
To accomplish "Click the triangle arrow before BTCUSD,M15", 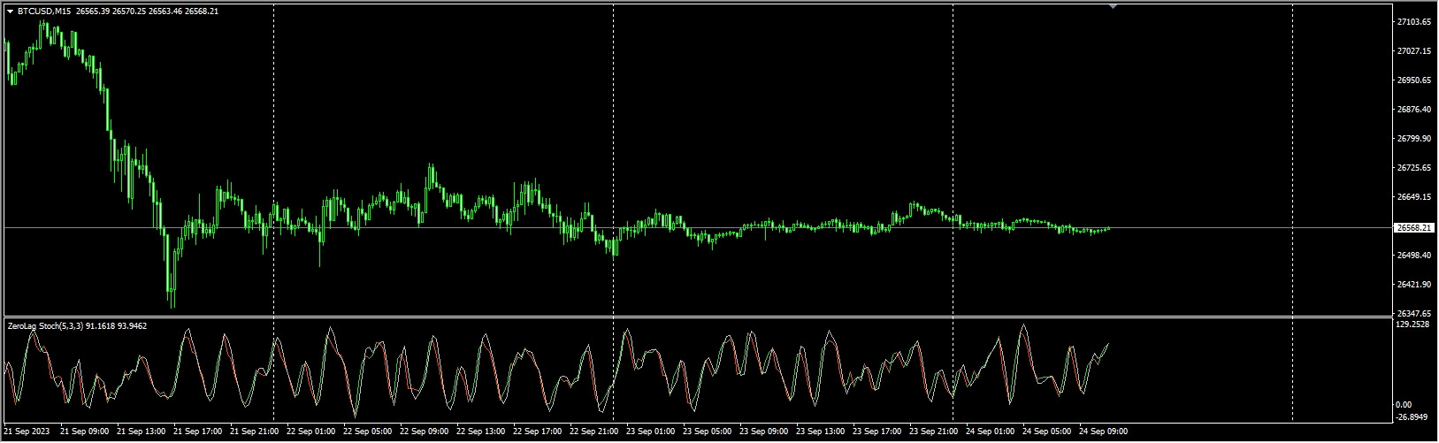I will pyautogui.click(x=10, y=11).
